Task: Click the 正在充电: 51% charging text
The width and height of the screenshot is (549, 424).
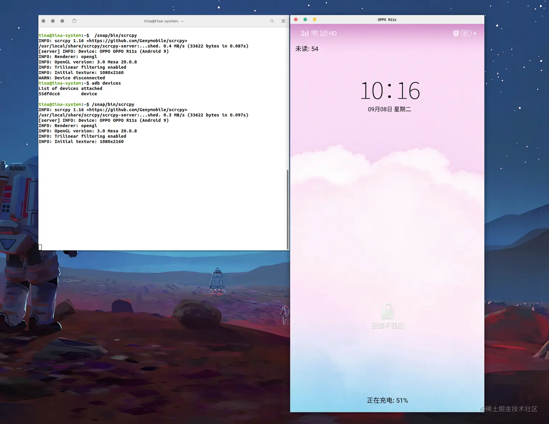Action: point(387,400)
